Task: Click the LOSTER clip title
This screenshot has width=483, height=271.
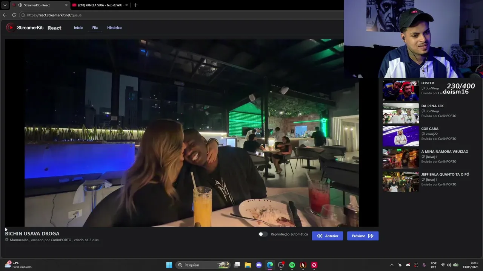Action: click(x=428, y=83)
